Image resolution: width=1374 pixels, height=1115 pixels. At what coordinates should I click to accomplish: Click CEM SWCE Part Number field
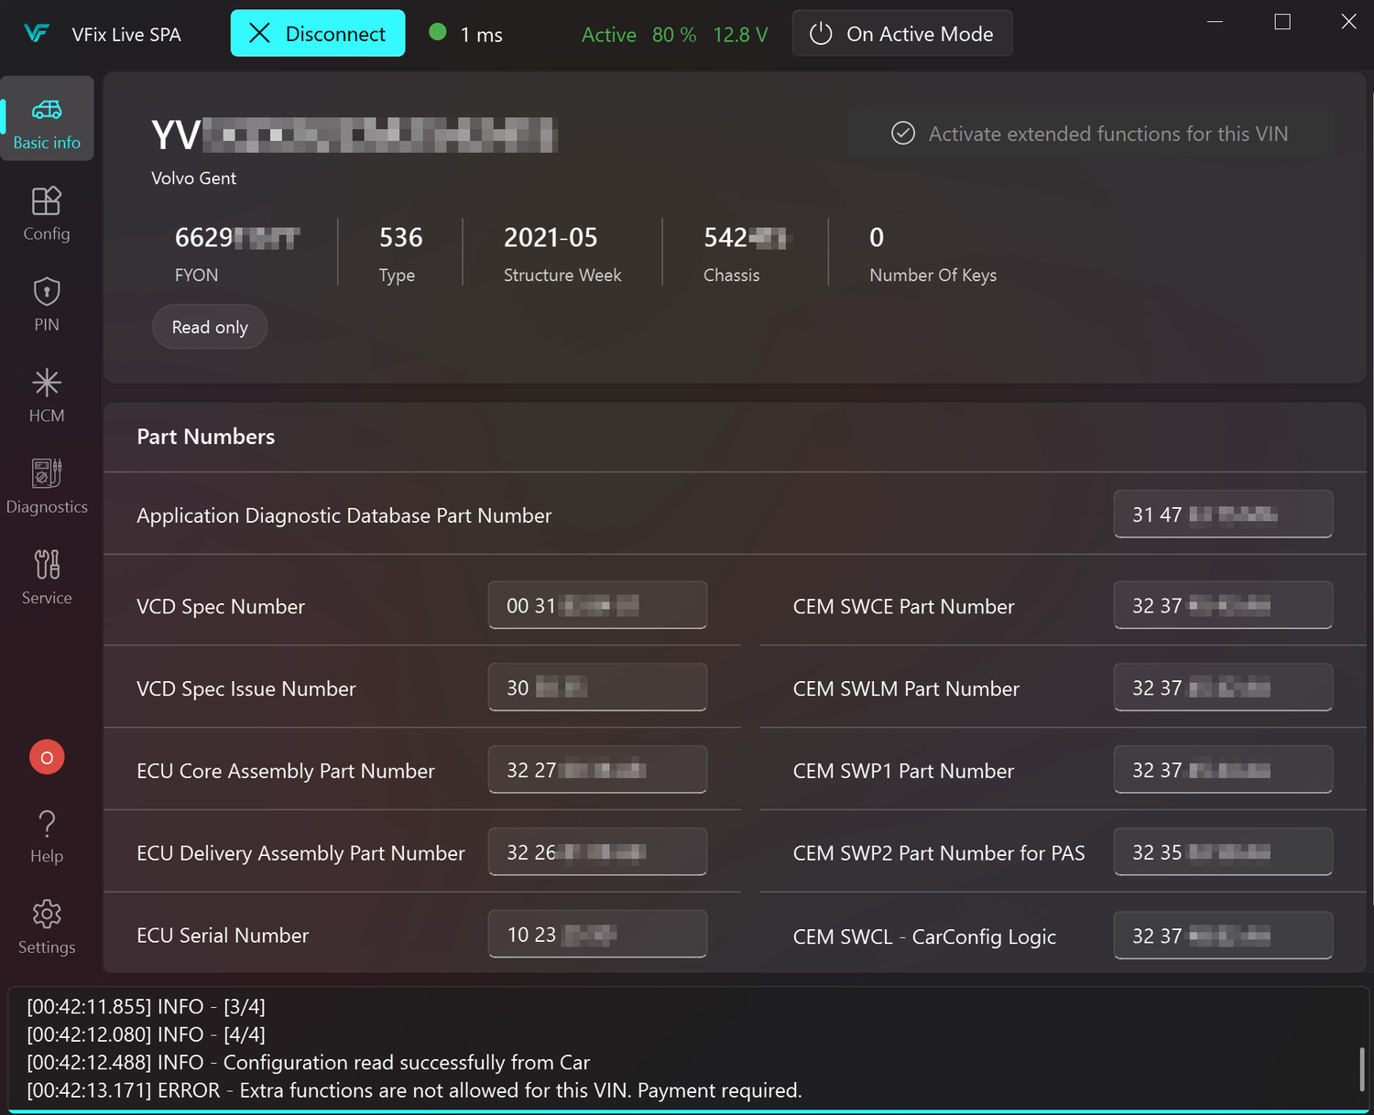coord(1223,605)
